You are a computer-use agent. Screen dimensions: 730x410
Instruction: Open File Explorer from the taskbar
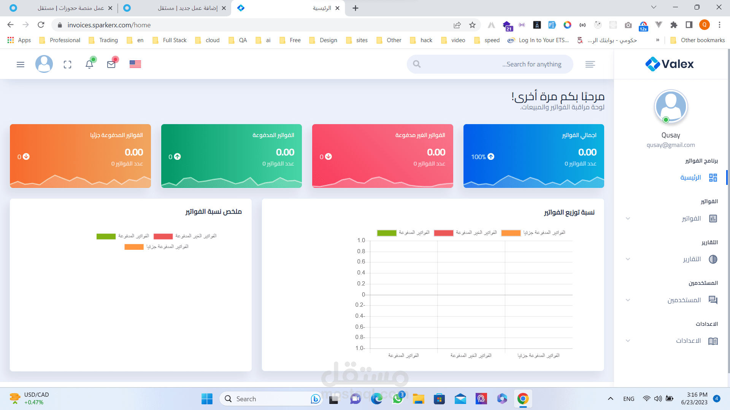tap(419, 399)
